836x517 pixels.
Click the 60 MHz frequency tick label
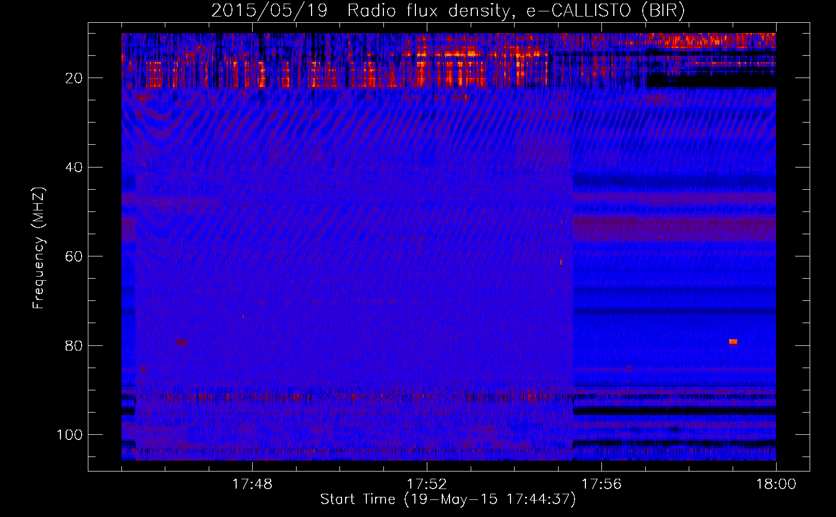tap(74, 257)
